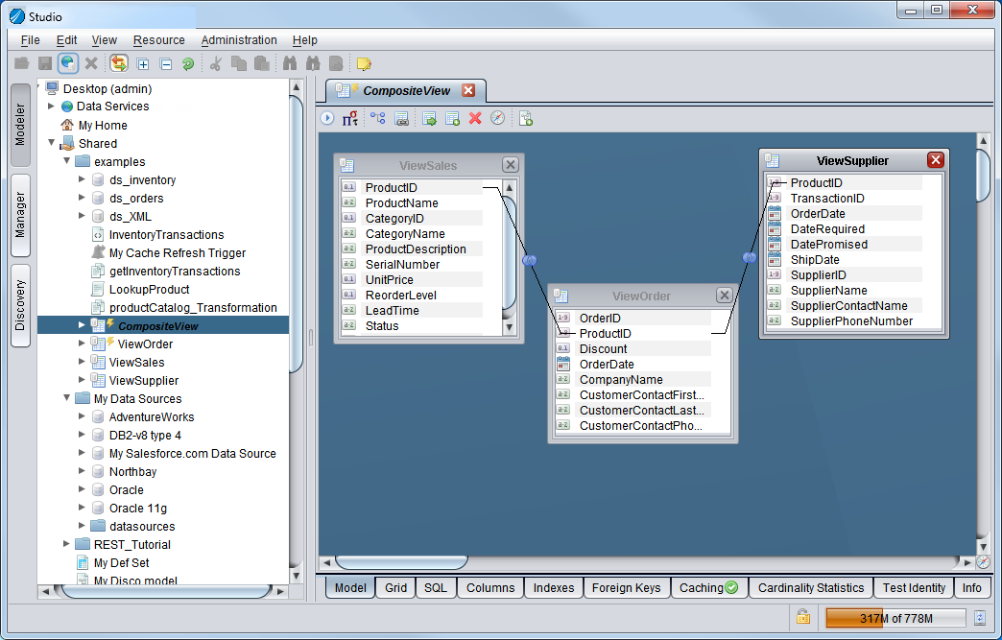Click the expand-all plus icon in main toolbar
The height and width of the screenshot is (640, 1002).
(x=143, y=64)
